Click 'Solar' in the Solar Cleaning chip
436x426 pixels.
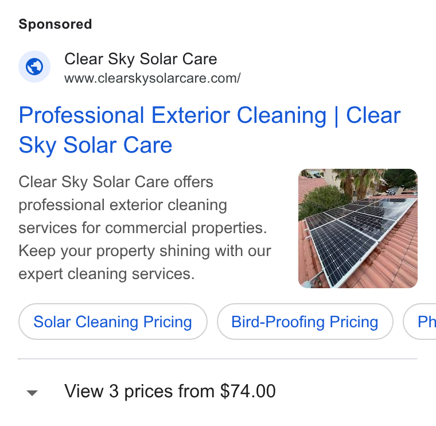tap(52, 322)
